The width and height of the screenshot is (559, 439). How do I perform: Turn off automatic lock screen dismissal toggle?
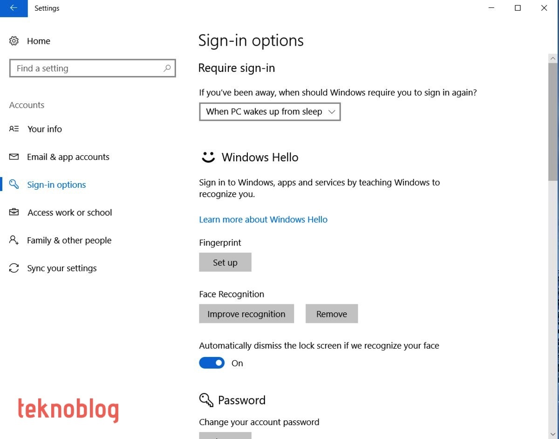(212, 363)
